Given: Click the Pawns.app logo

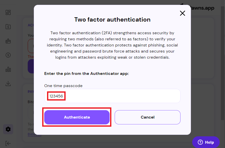Looking at the screenshot, I should click(x=202, y=8).
